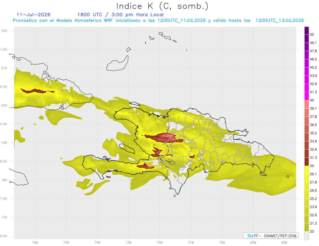
Task: Click the "18N" latitude axis label
Action: click(x=4, y=180)
